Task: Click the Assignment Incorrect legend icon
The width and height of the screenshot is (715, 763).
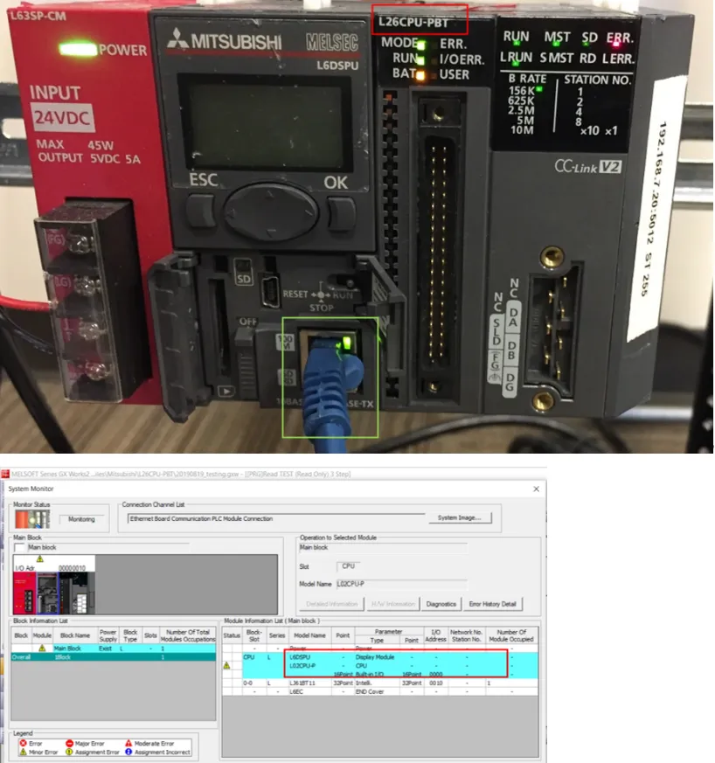Action: (128, 752)
